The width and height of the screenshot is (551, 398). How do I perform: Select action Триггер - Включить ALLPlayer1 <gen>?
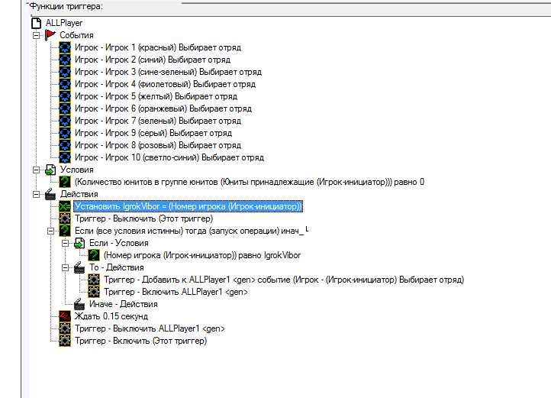pos(176,292)
